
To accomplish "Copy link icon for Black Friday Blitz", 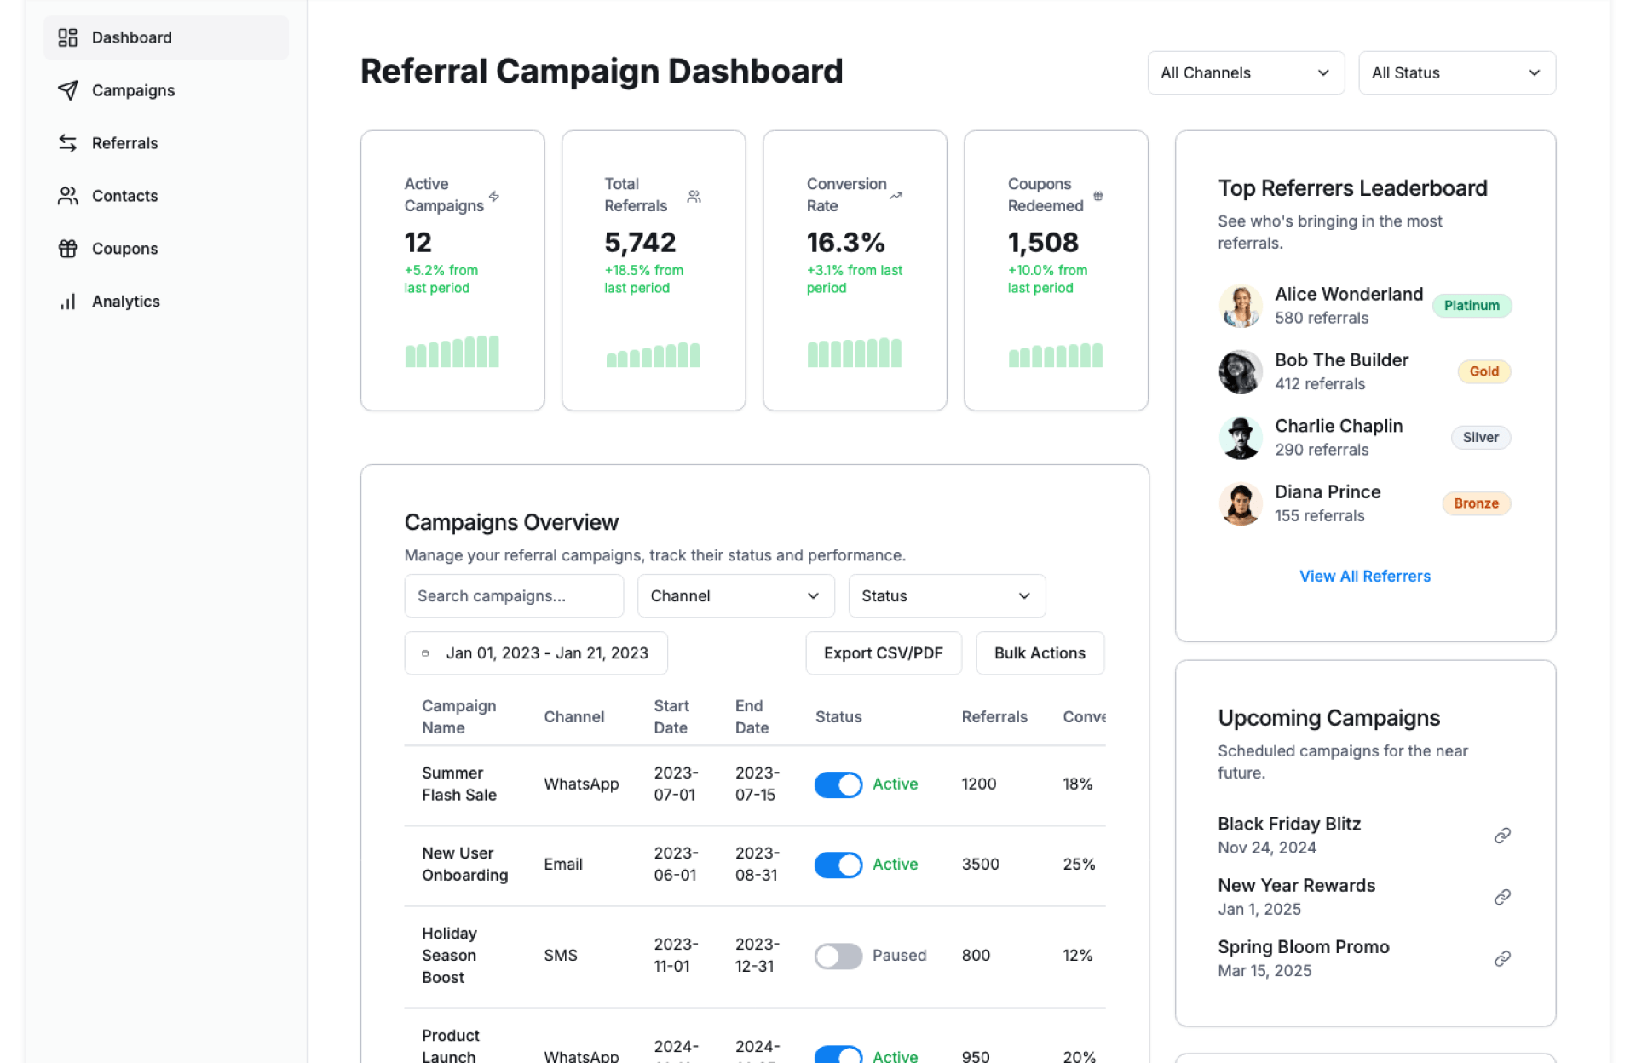I will 1502,836.
